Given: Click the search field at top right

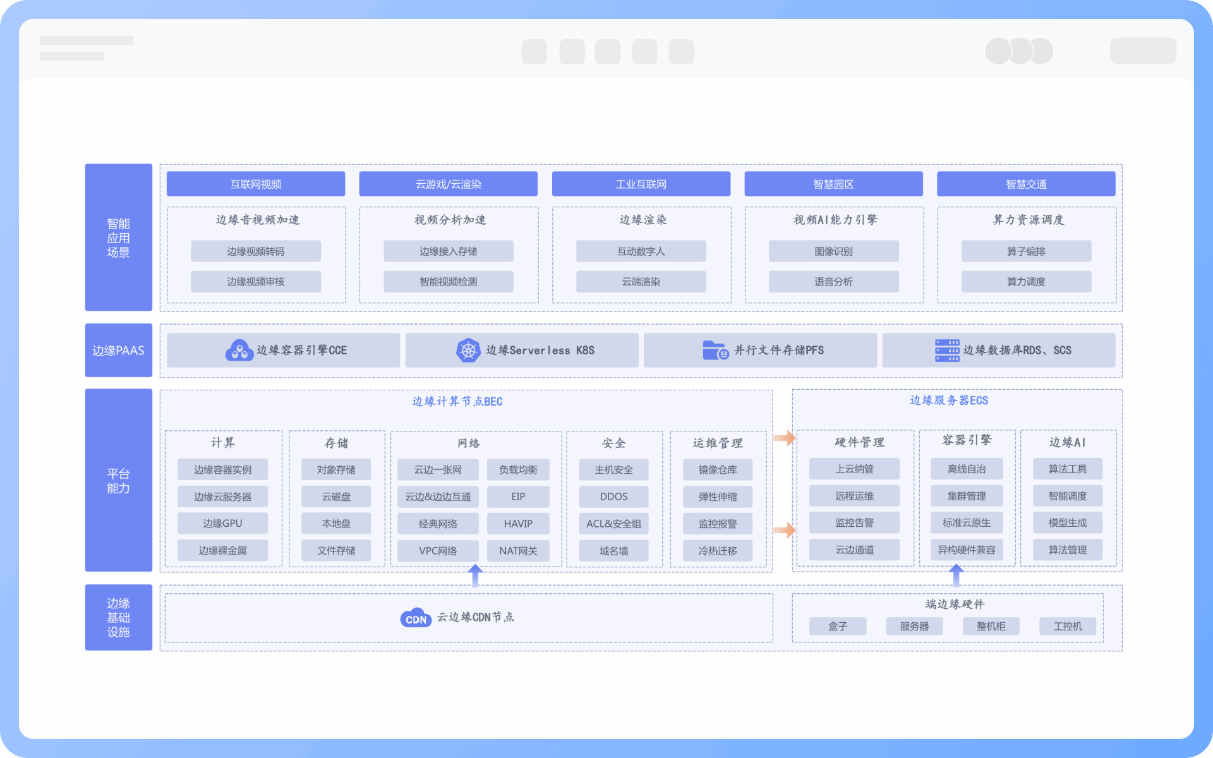Looking at the screenshot, I should [x=1142, y=51].
